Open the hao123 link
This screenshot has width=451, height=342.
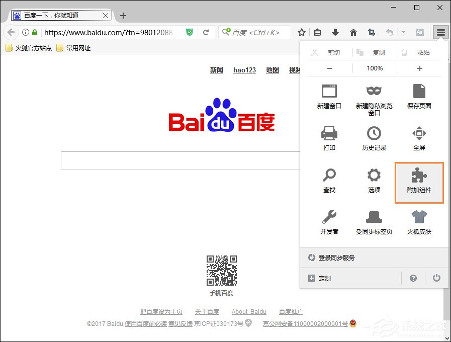click(x=244, y=70)
